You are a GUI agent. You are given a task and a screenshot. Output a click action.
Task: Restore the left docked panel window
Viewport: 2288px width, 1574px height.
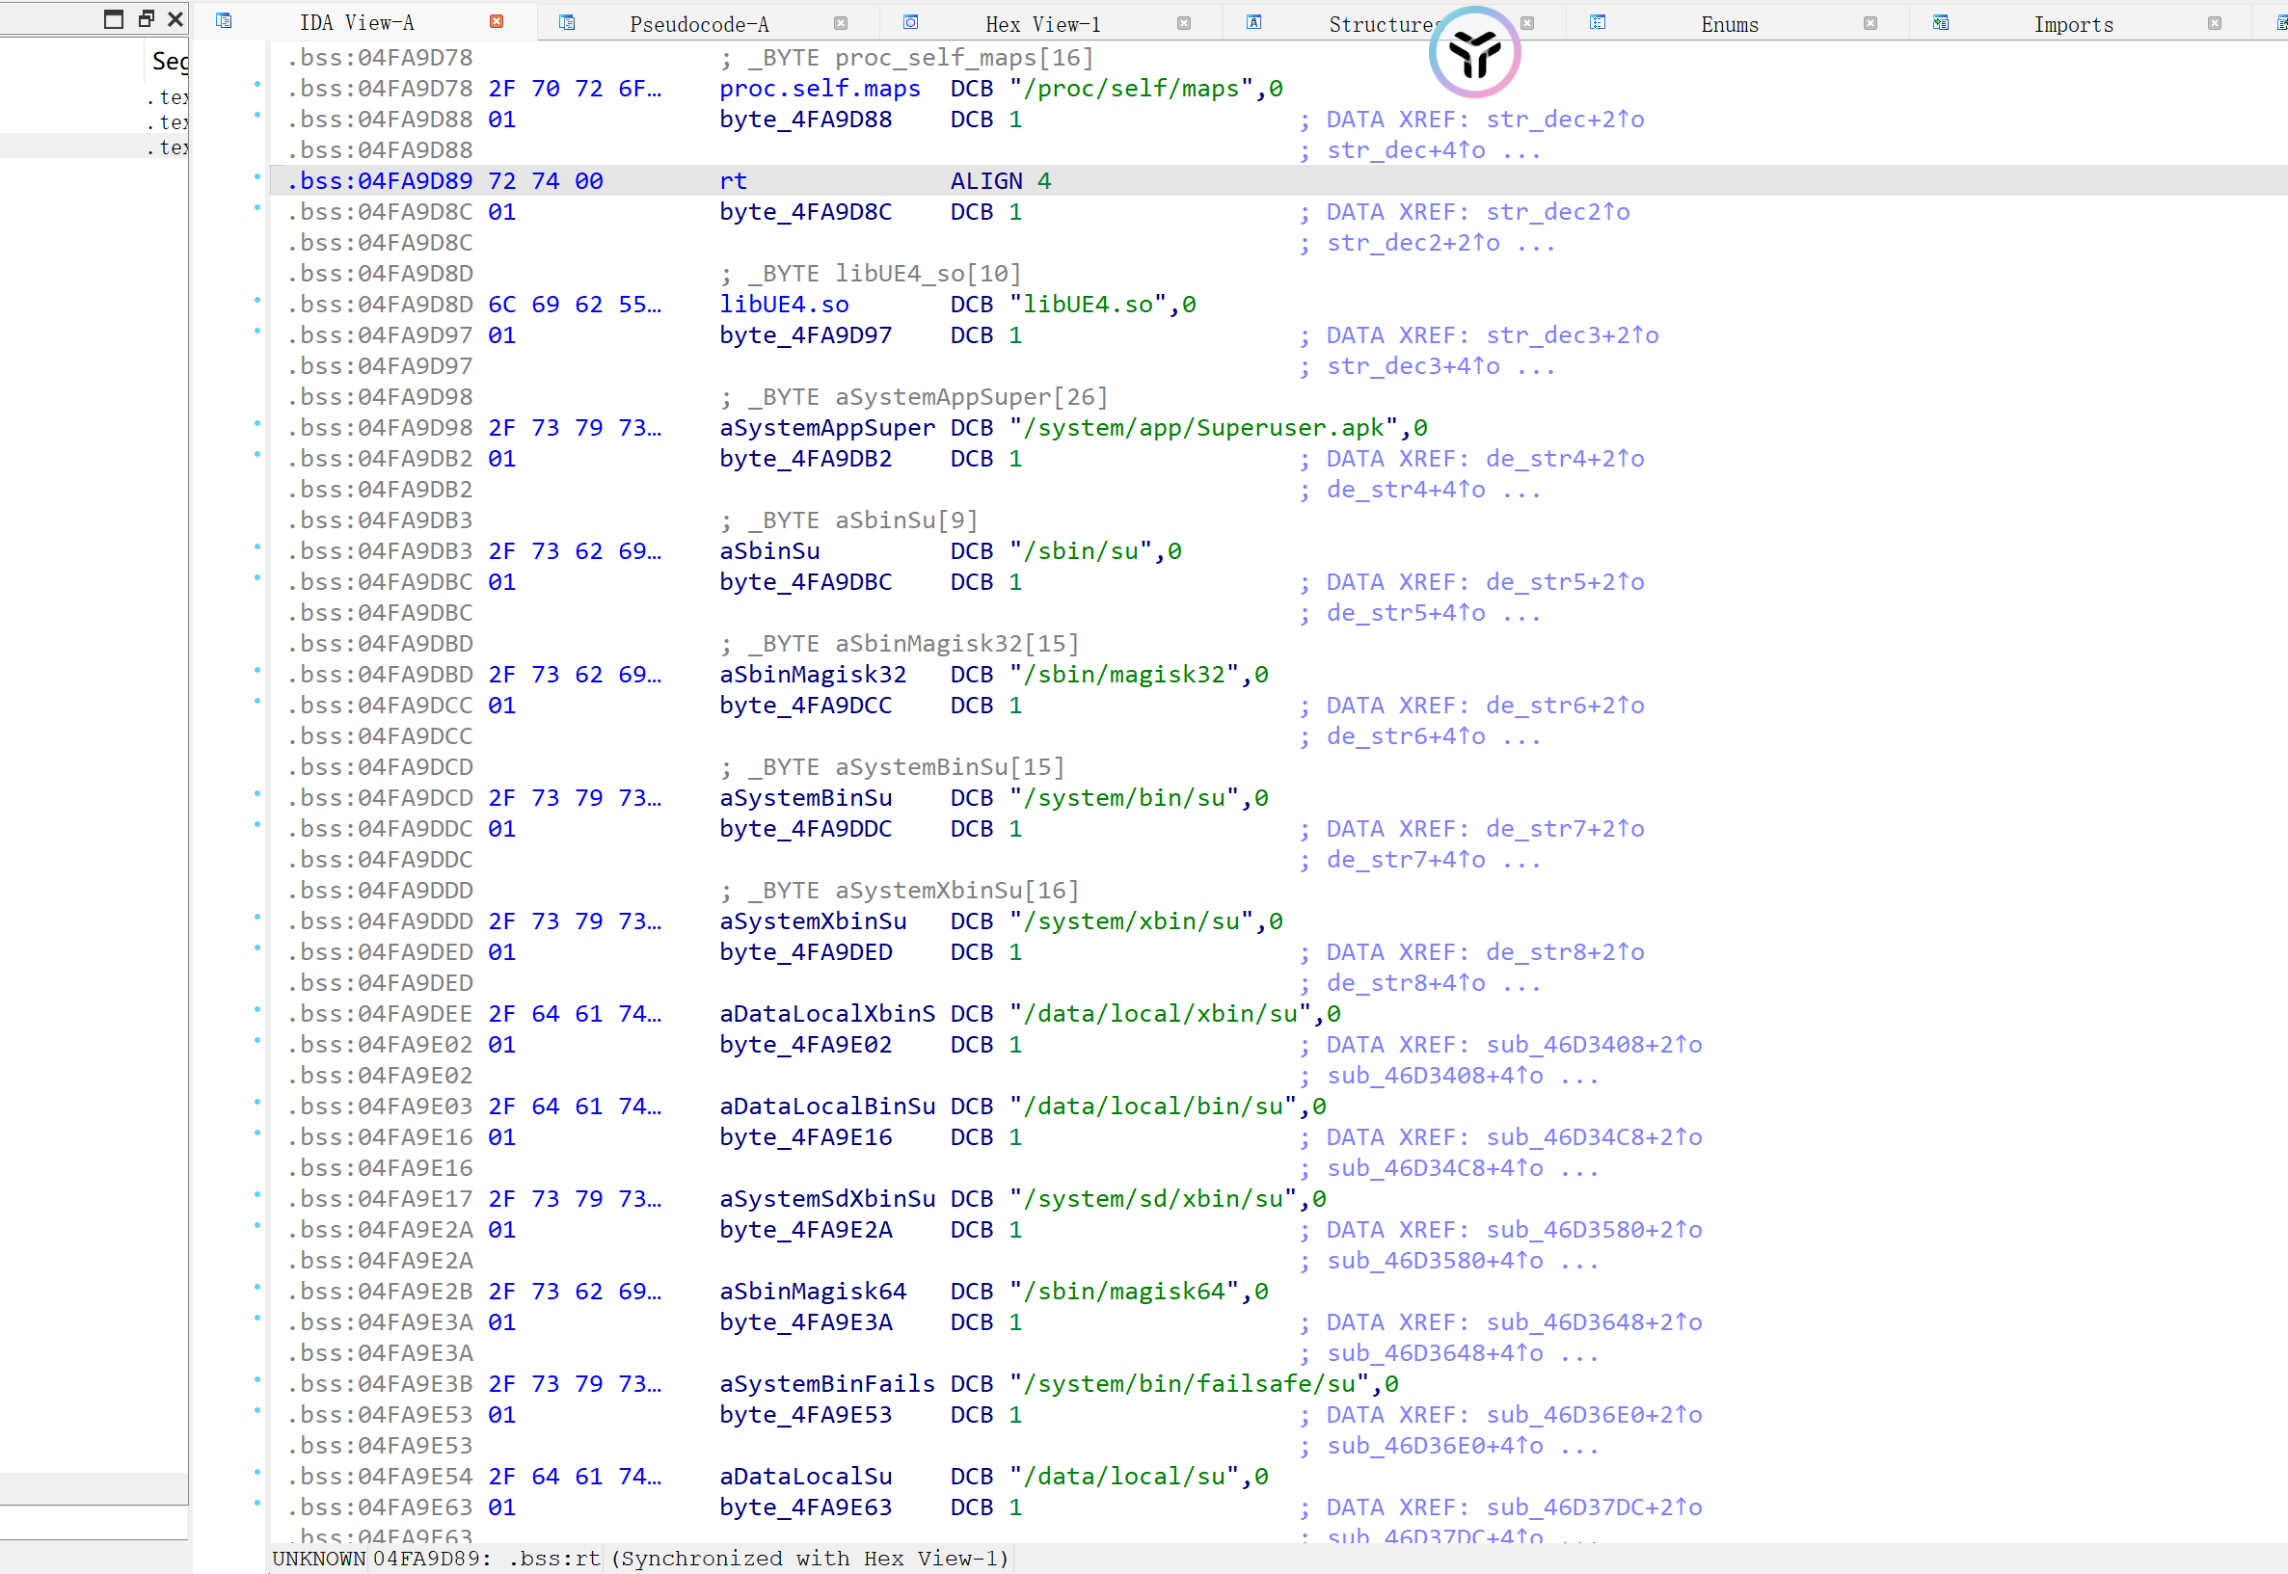146,18
